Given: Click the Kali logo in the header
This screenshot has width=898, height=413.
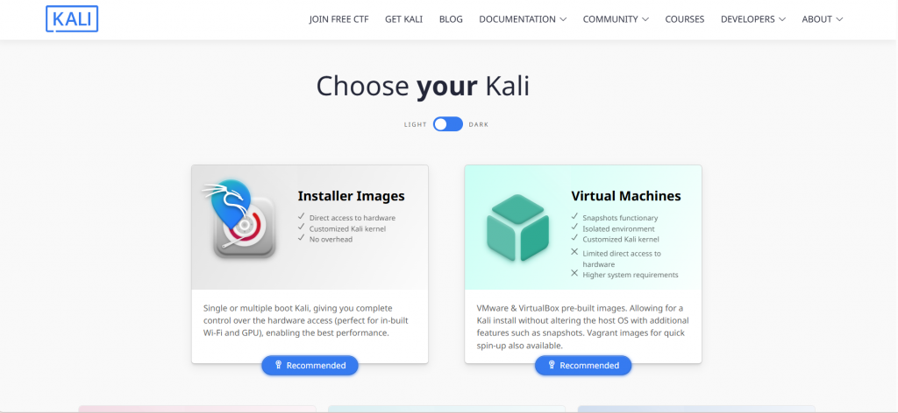Looking at the screenshot, I should (x=72, y=19).
